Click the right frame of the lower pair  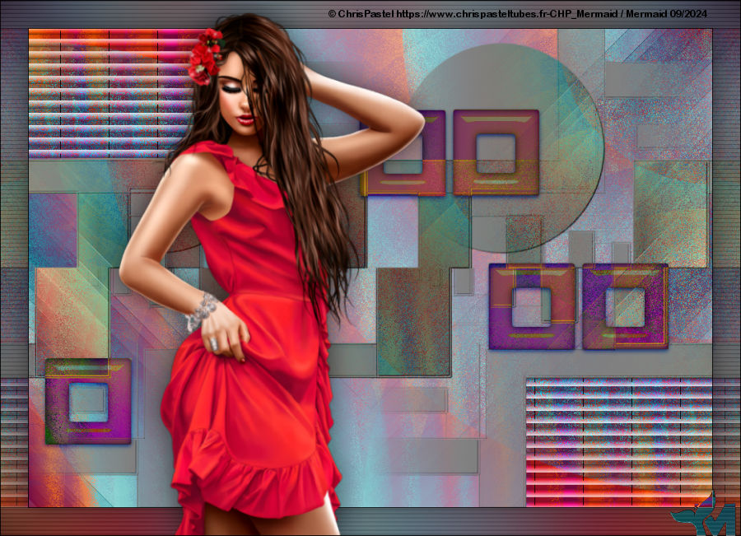point(625,305)
